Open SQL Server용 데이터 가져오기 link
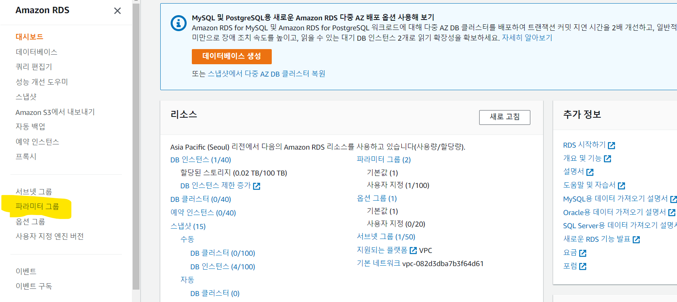This screenshot has width=677, height=302. 620,225
